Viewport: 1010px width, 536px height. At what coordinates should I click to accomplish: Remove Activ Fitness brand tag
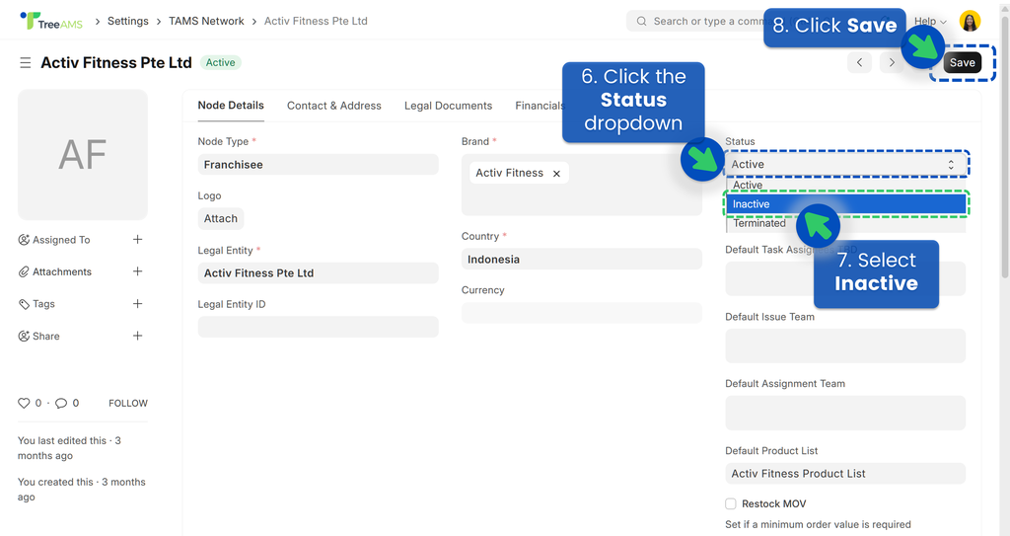coord(556,174)
